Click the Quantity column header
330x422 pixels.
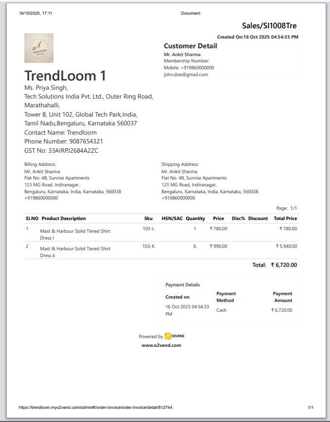pyautogui.click(x=195, y=219)
